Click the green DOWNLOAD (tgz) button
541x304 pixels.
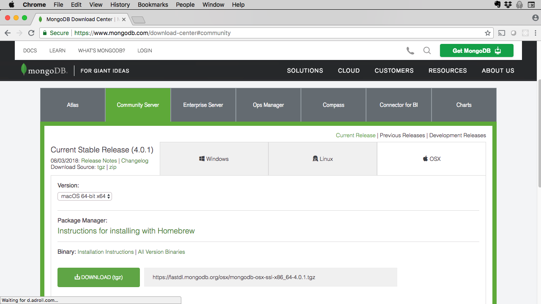(x=98, y=277)
